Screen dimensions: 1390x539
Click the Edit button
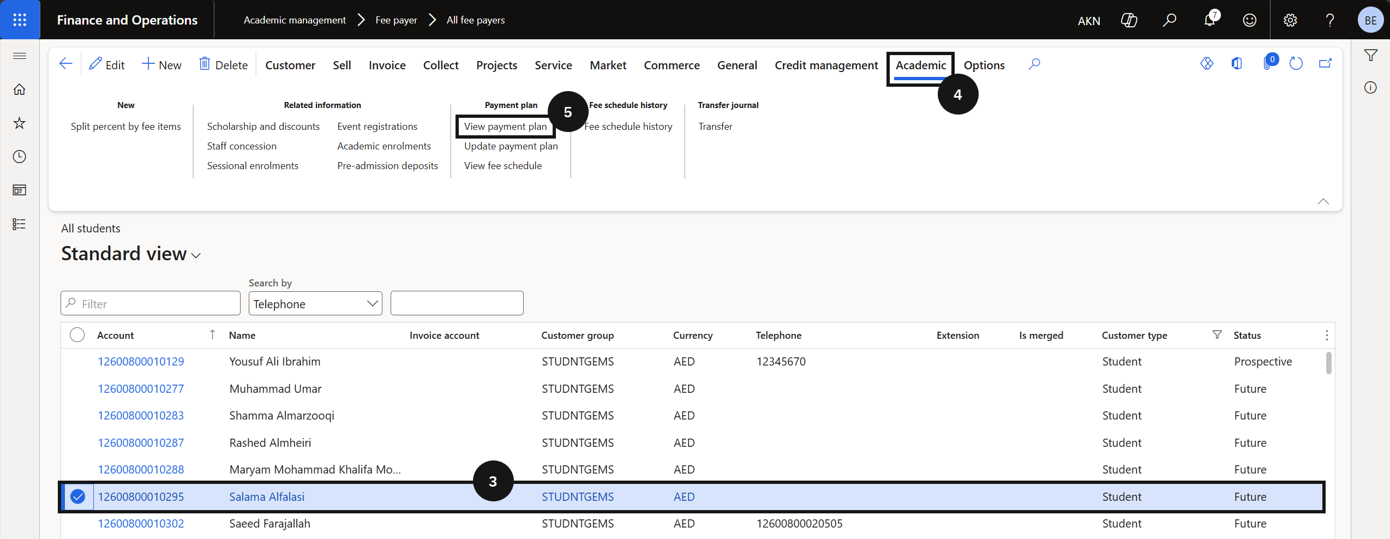(x=107, y=65)
